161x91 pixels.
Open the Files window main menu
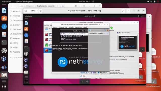point(84,6)
